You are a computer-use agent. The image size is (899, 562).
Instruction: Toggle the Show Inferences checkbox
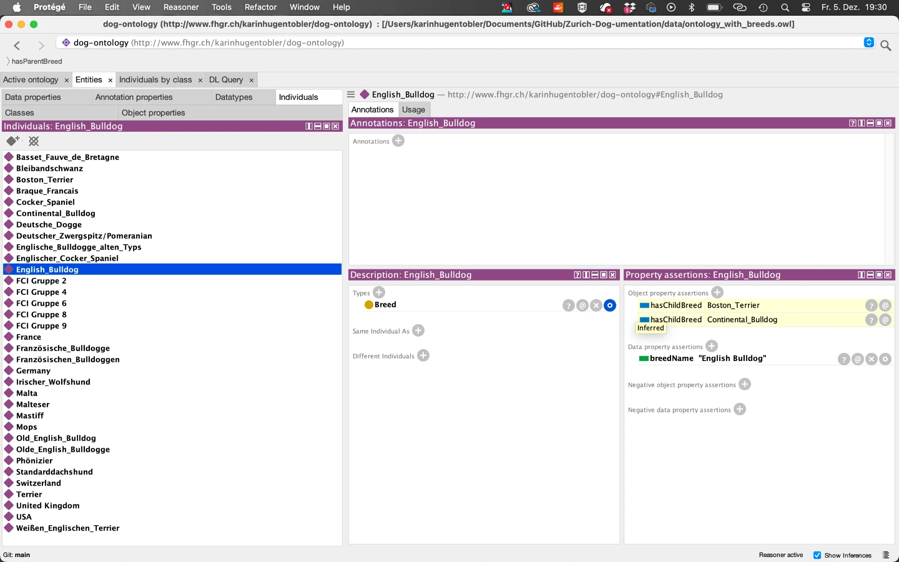coord(817,555)
